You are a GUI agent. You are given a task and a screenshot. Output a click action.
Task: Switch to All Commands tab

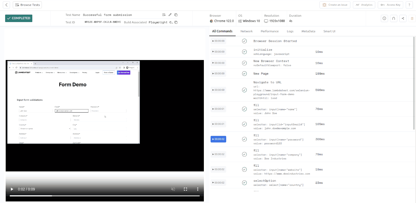(x=222, y=31)
